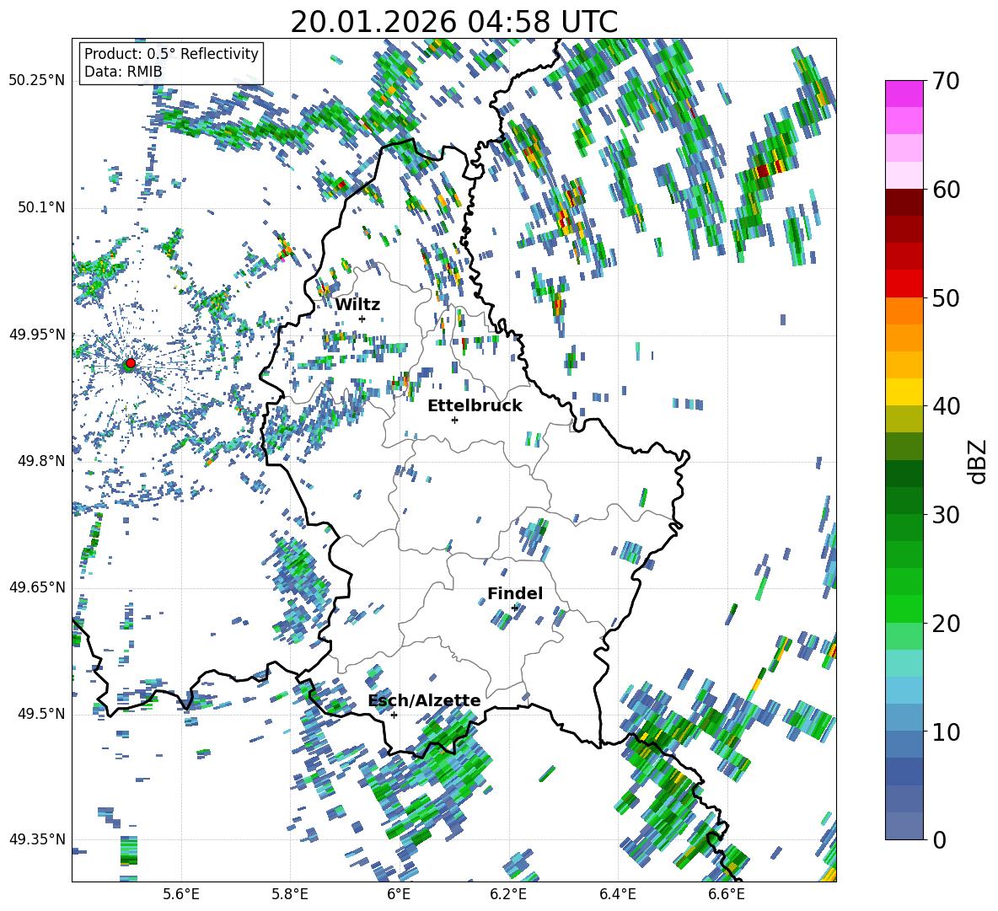Click the title 20.01.2026 04:58 UTC

point(453,22)
